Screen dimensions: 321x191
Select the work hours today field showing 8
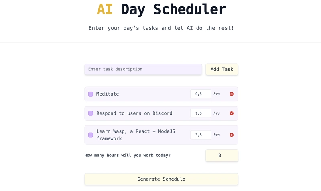(x=222, y=155)
